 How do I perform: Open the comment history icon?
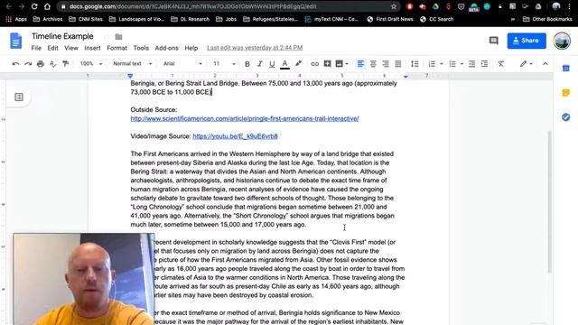pos(494,41)
